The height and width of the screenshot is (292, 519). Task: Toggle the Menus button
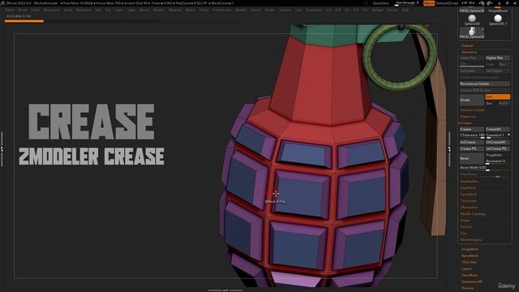coord(429,3)
